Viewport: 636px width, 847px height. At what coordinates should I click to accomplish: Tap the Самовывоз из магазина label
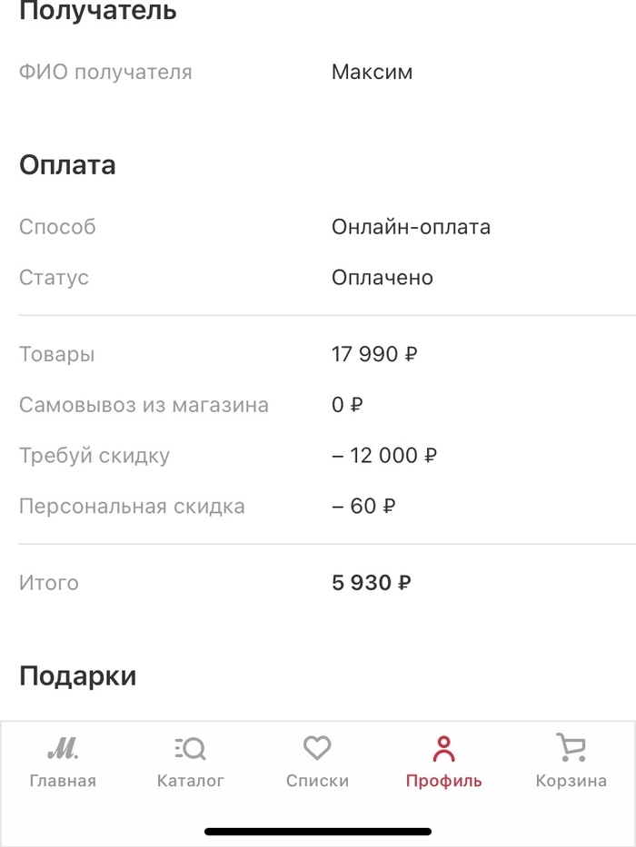coord(144,405)
